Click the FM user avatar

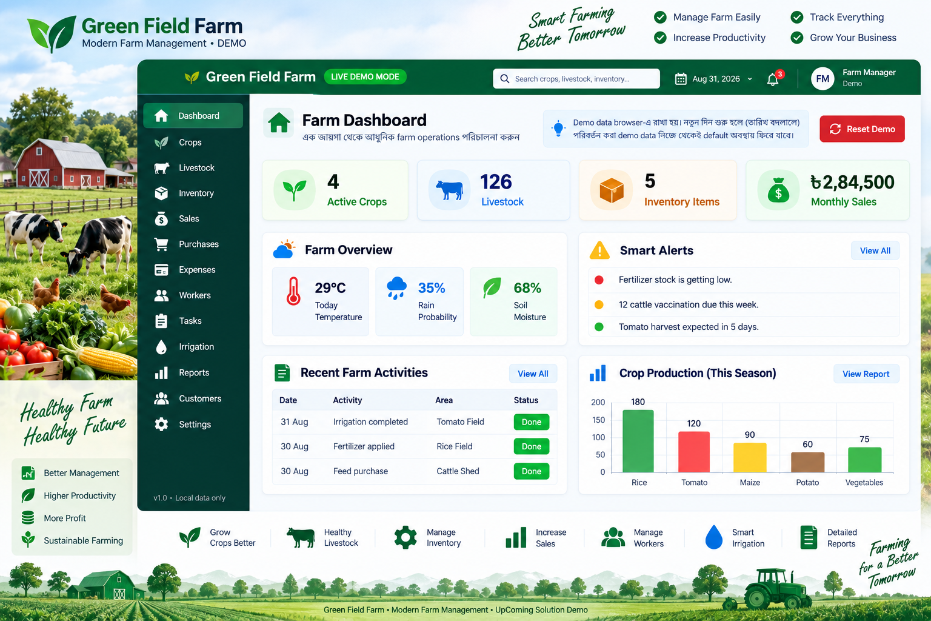(x=823, y=79)
